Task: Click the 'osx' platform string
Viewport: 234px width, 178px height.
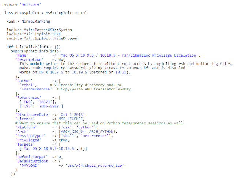Action: pyautogui.click(x=66, y=127)
